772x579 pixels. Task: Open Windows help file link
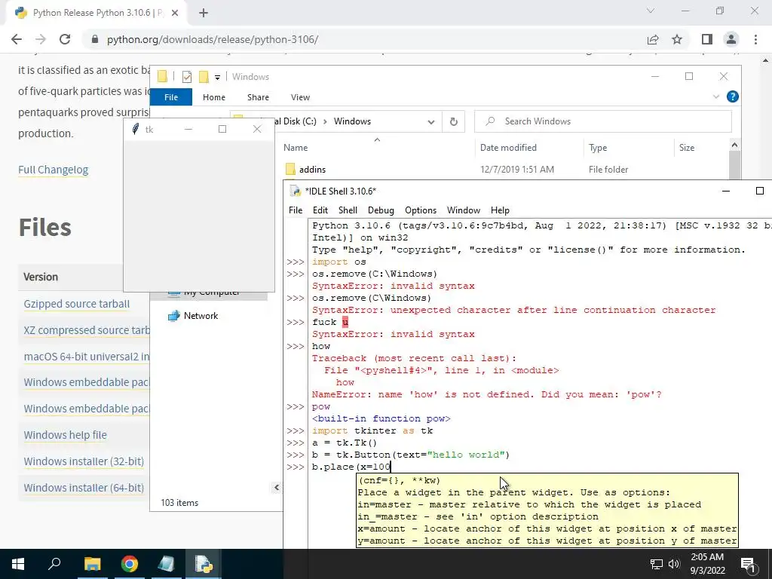pyautogui.click(x=65, y=435)
